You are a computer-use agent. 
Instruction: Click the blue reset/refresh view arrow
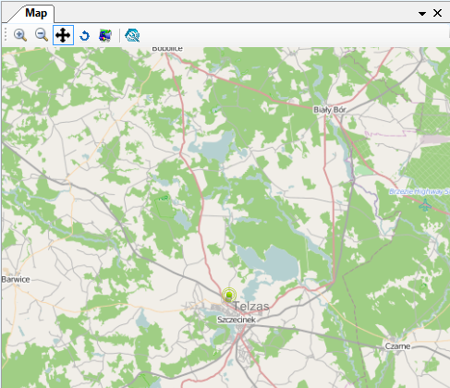coord(84,36)
